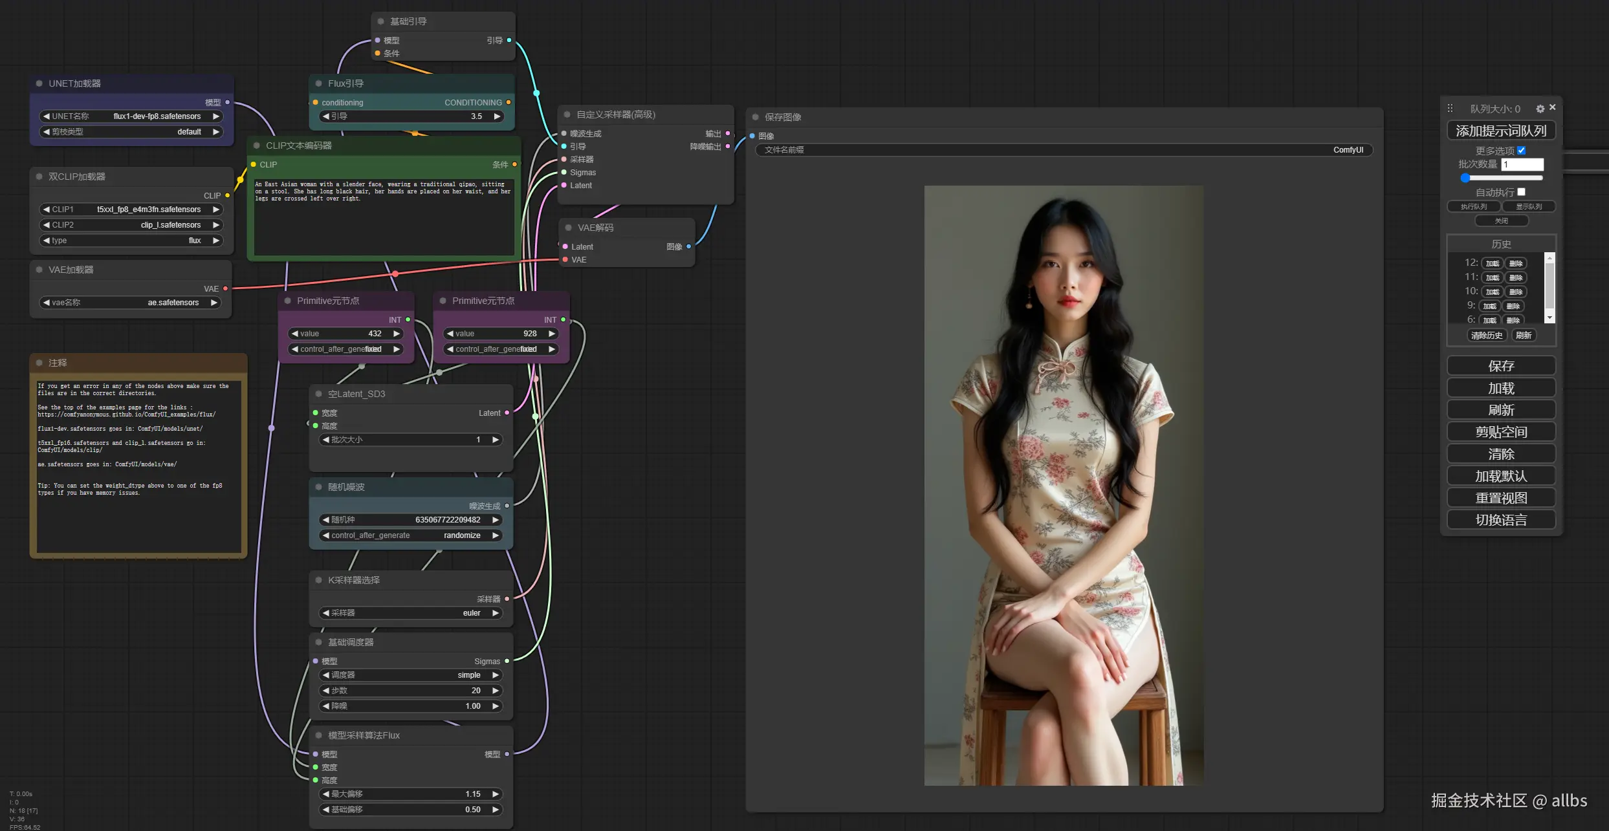This screenshot has height=831, width=1609.
Task: Enable the 自动执行 checkbox
Action: (1522, 192)
